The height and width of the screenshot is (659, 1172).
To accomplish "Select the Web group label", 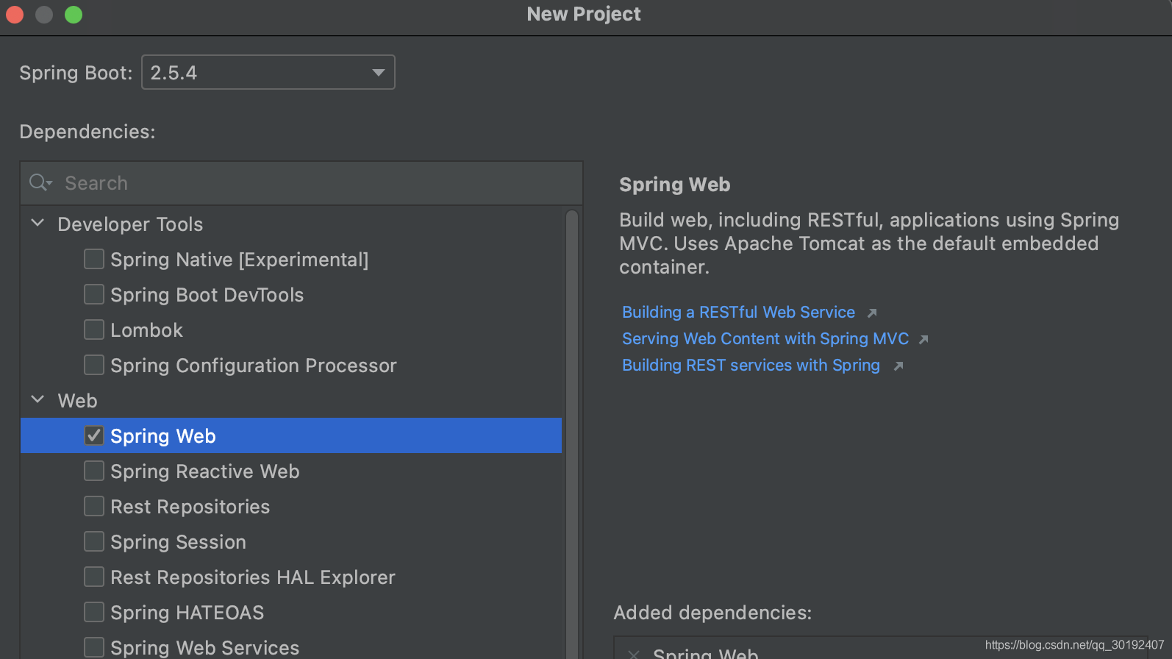I will (x=77, y=401).
